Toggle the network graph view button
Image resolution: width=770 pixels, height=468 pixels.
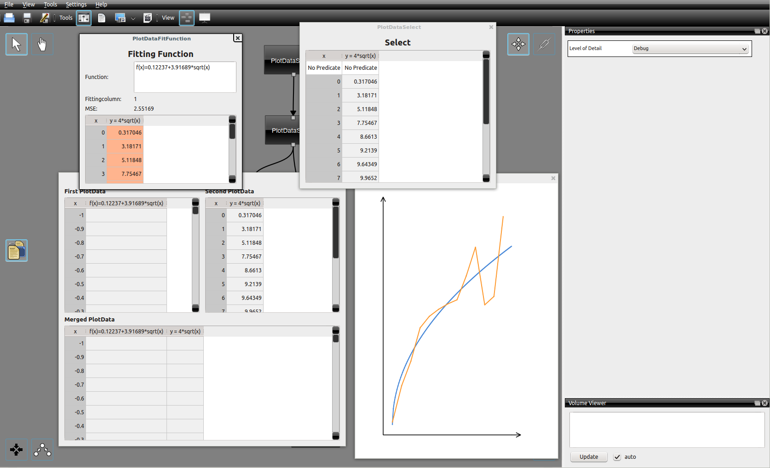coord(187,18)
